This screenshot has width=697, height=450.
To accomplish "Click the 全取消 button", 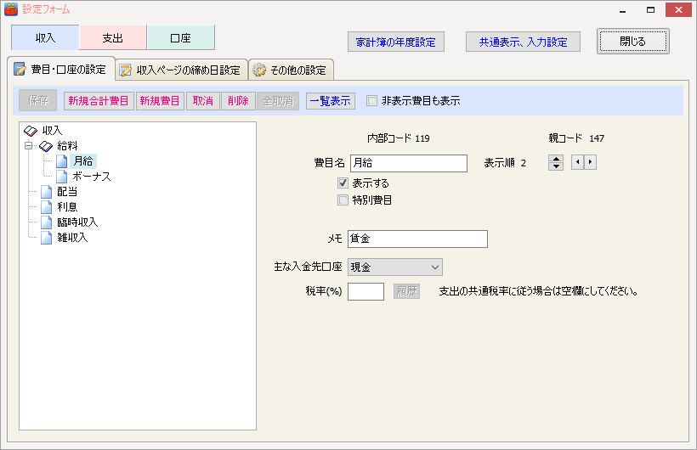I will point(278,101).
